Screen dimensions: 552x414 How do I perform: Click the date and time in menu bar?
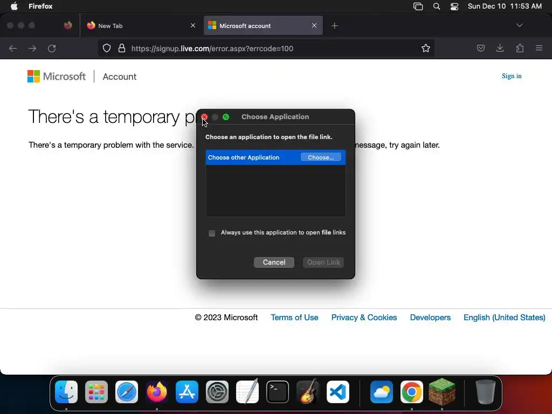505,6
